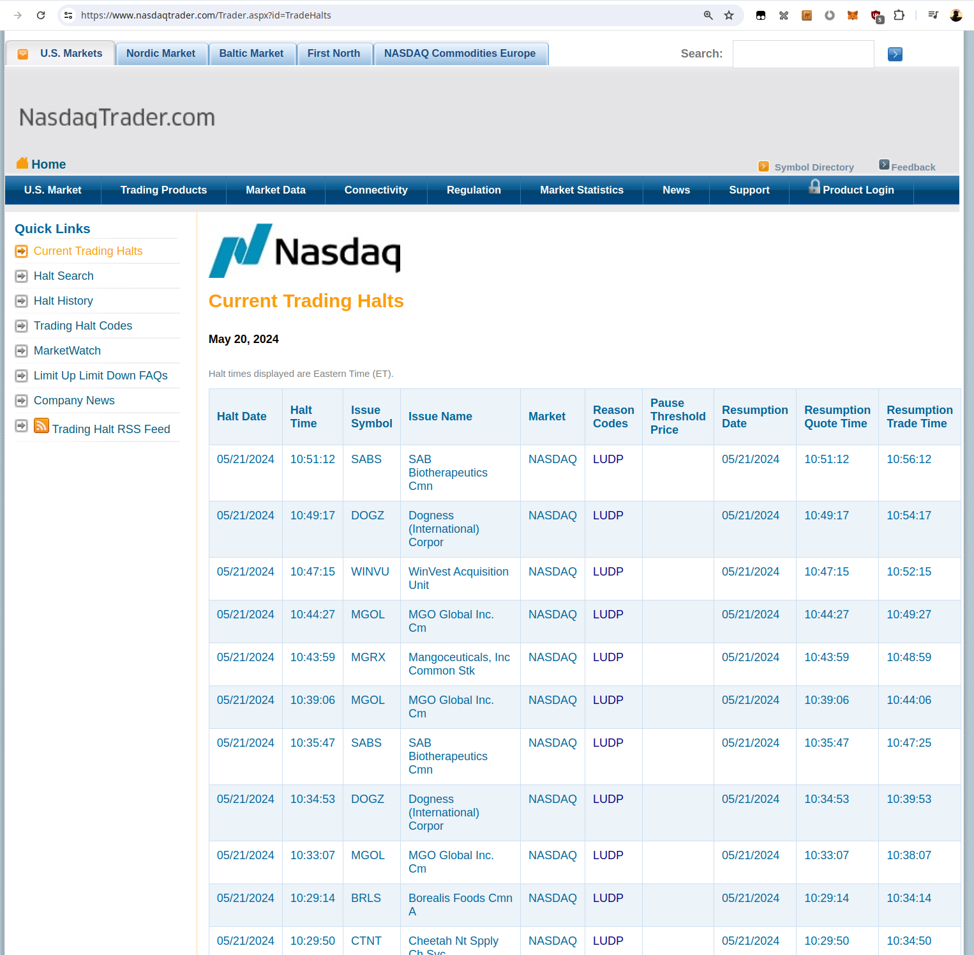Viewport: 974px width, 955px height.
Task: Open the media control playlist icon
Action: point(933,15)
